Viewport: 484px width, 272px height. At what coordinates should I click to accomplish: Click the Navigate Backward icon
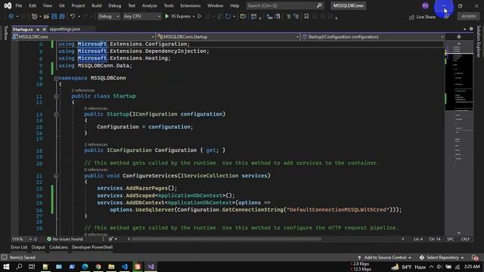pyautogui.click(x=11, y=17)
